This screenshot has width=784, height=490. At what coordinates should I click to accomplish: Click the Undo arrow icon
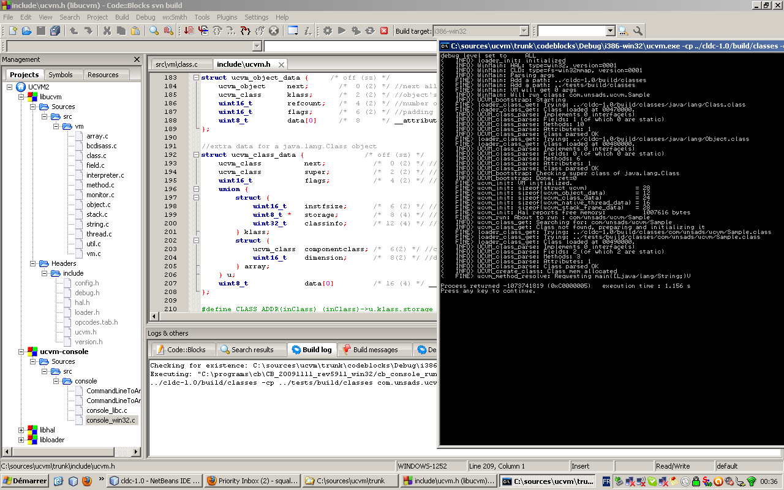[x=73, y=31]
